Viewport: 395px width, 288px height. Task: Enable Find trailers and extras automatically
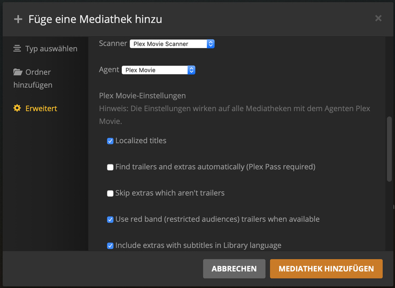[110, 167]
